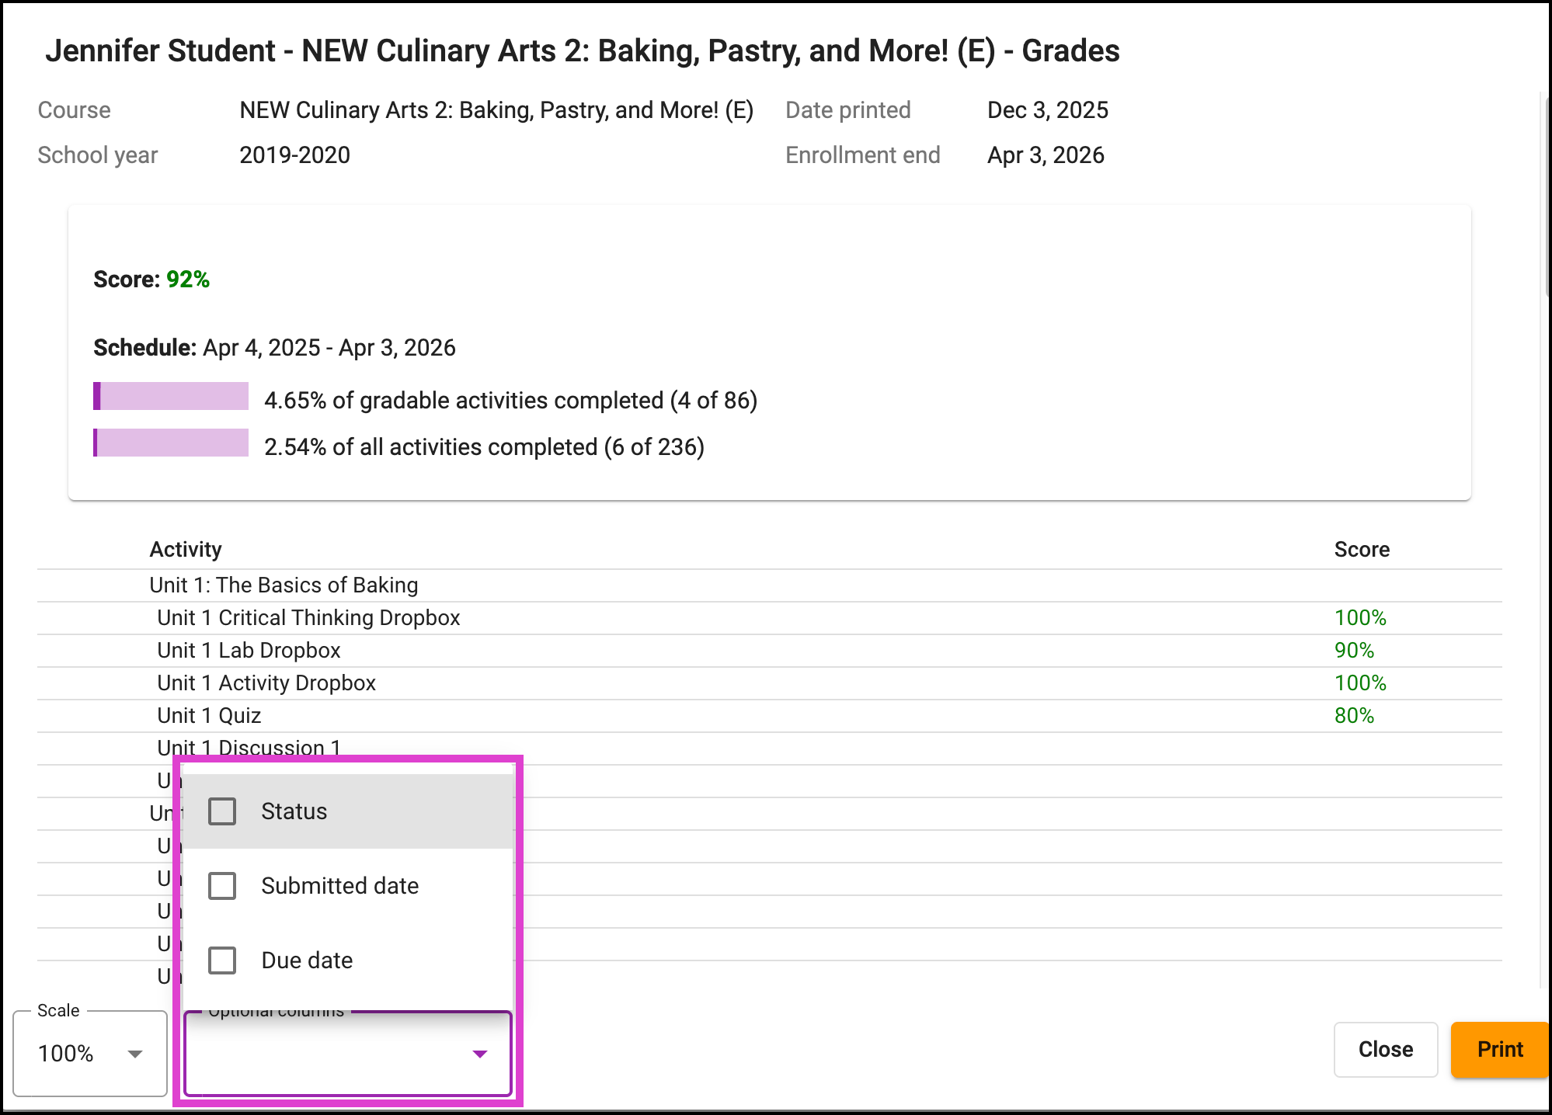
Task: Click the all activities progress bar
Action: (x=171, y=443)
